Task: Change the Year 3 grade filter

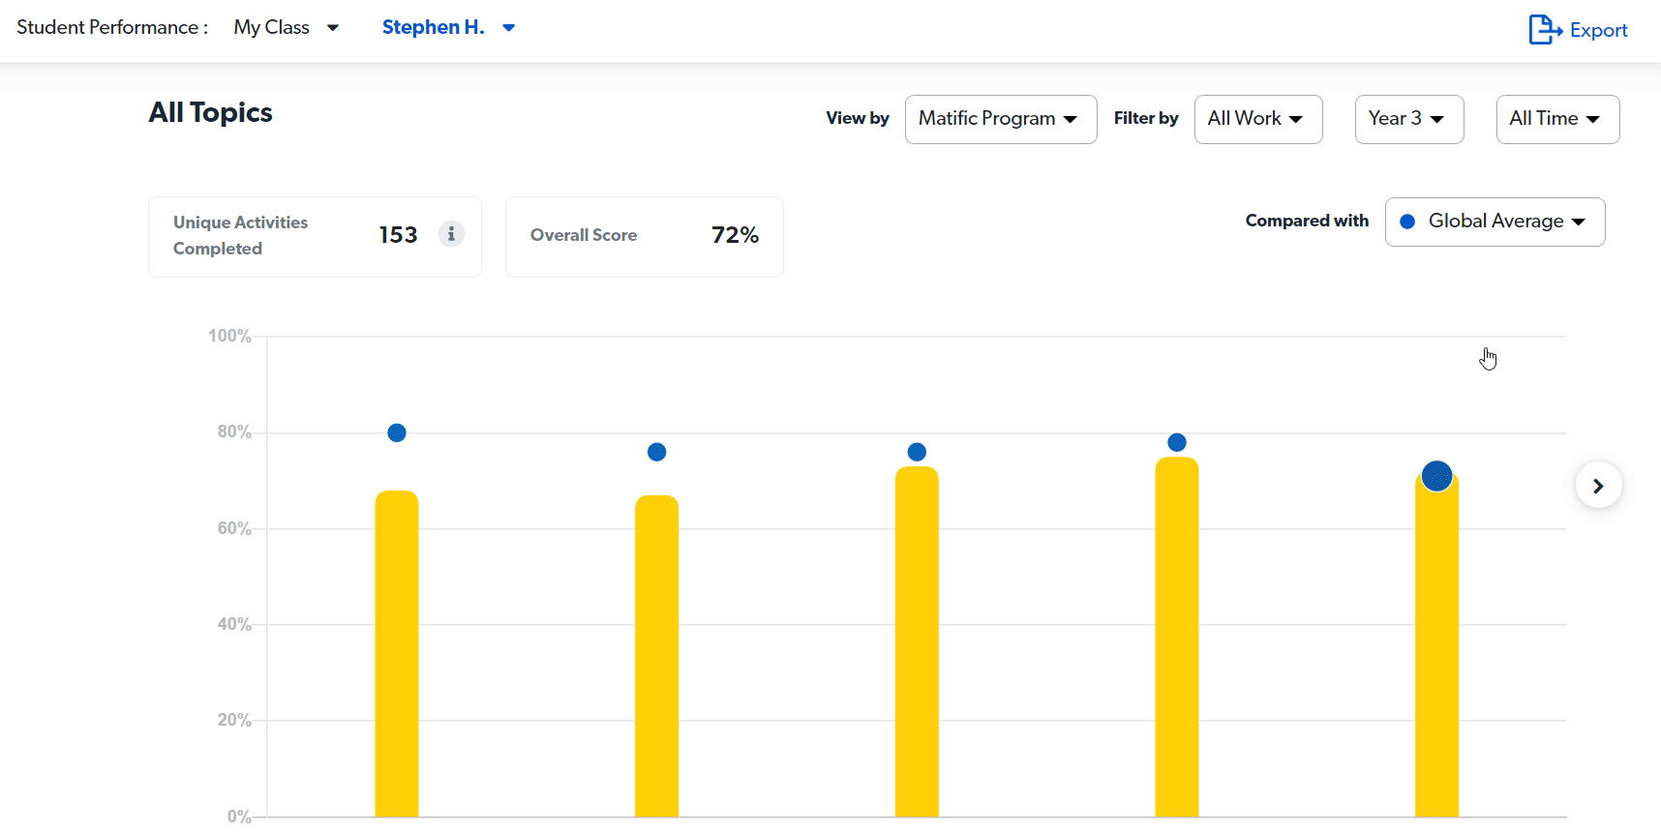Action: click(x=1408, y=119)
